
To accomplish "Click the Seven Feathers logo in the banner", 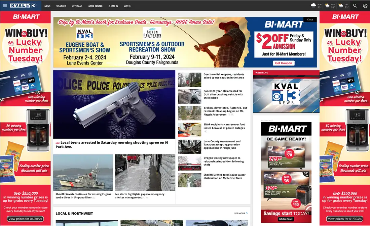I will pos(152,33).
